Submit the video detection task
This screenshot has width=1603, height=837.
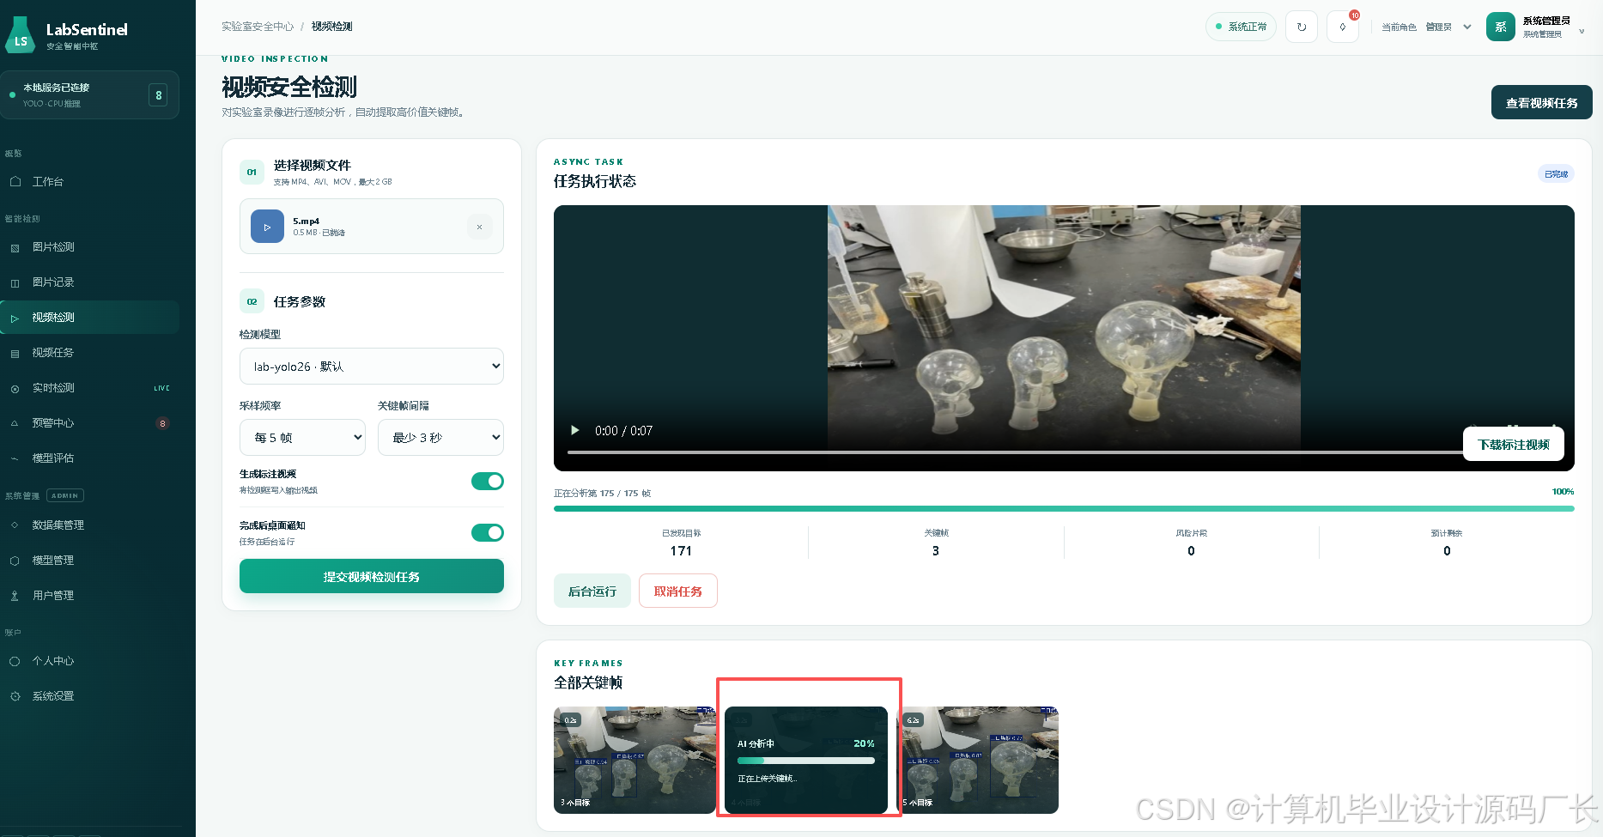(372, 576)
